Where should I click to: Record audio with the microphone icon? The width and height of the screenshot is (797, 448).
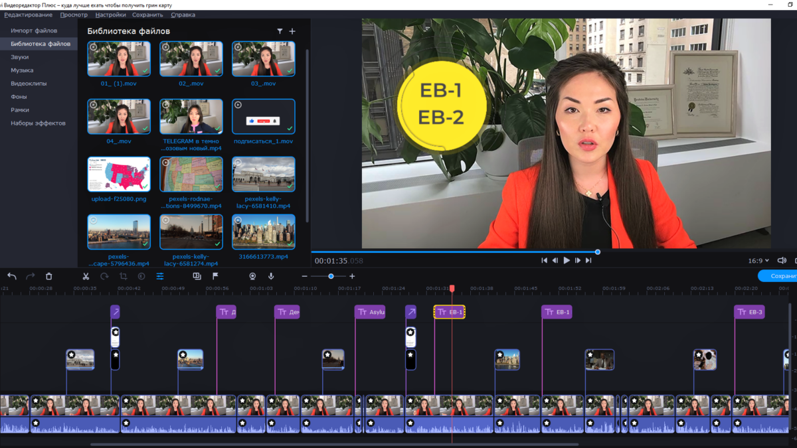[x=271, y=276]
